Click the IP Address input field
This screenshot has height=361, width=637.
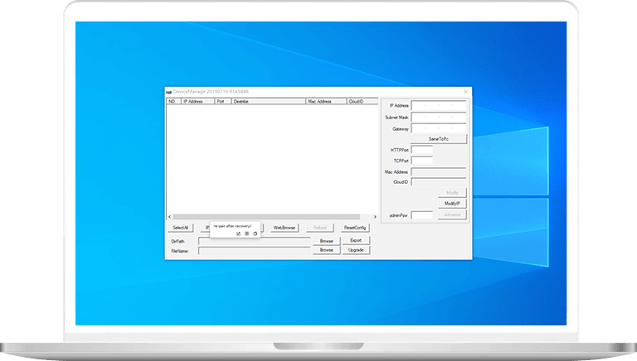coord(439,105)
